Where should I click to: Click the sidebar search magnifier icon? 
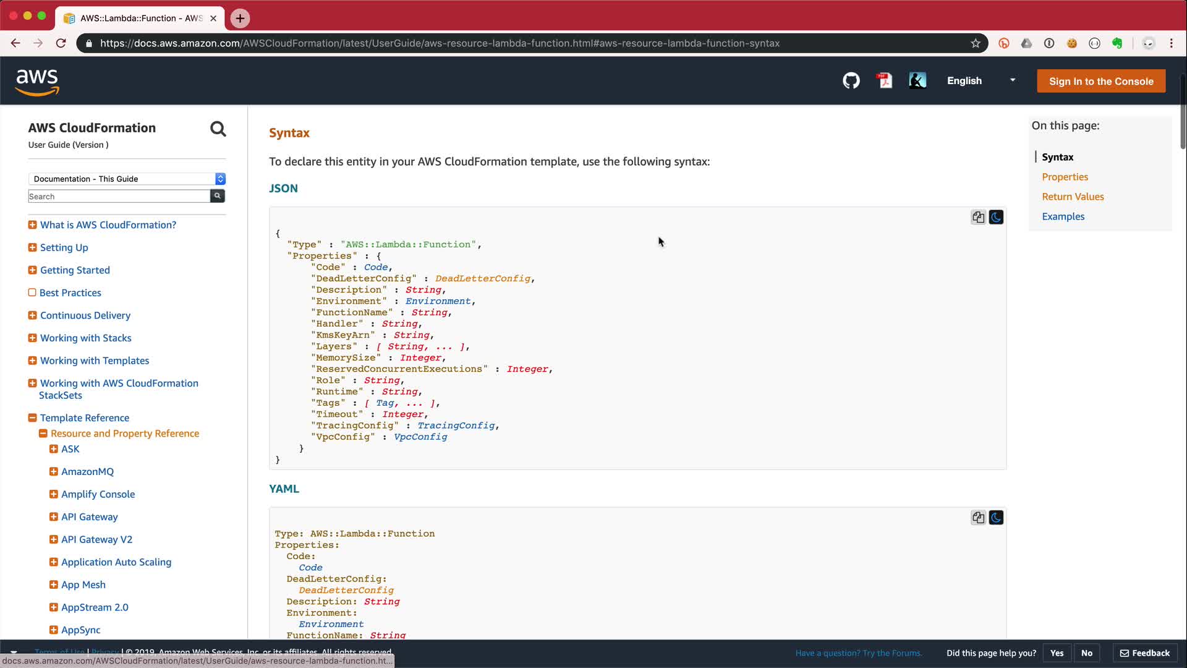(218, 129)
